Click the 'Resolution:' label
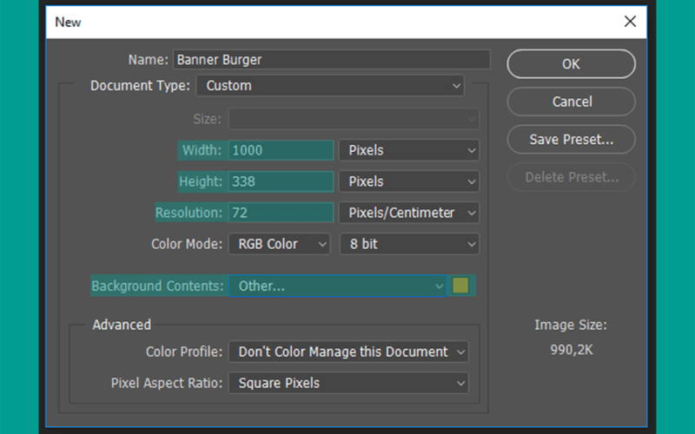Viewport: 695px width, 434px height. coord(189,213)
